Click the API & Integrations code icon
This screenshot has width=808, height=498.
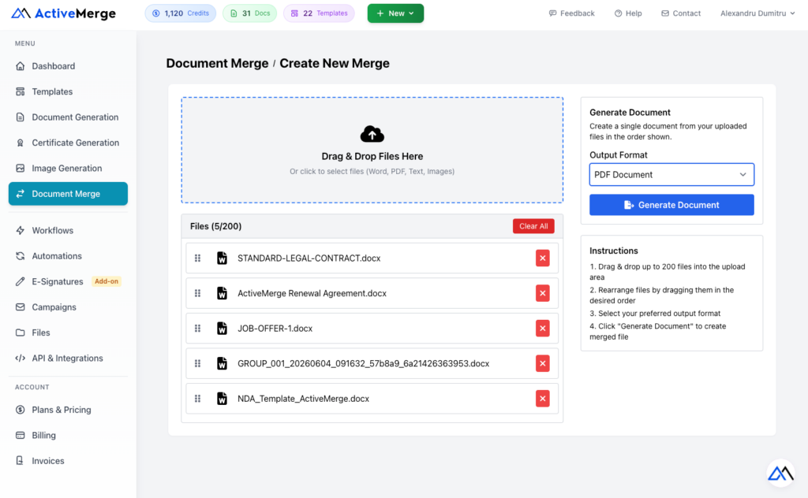click(x=20, y=358)
